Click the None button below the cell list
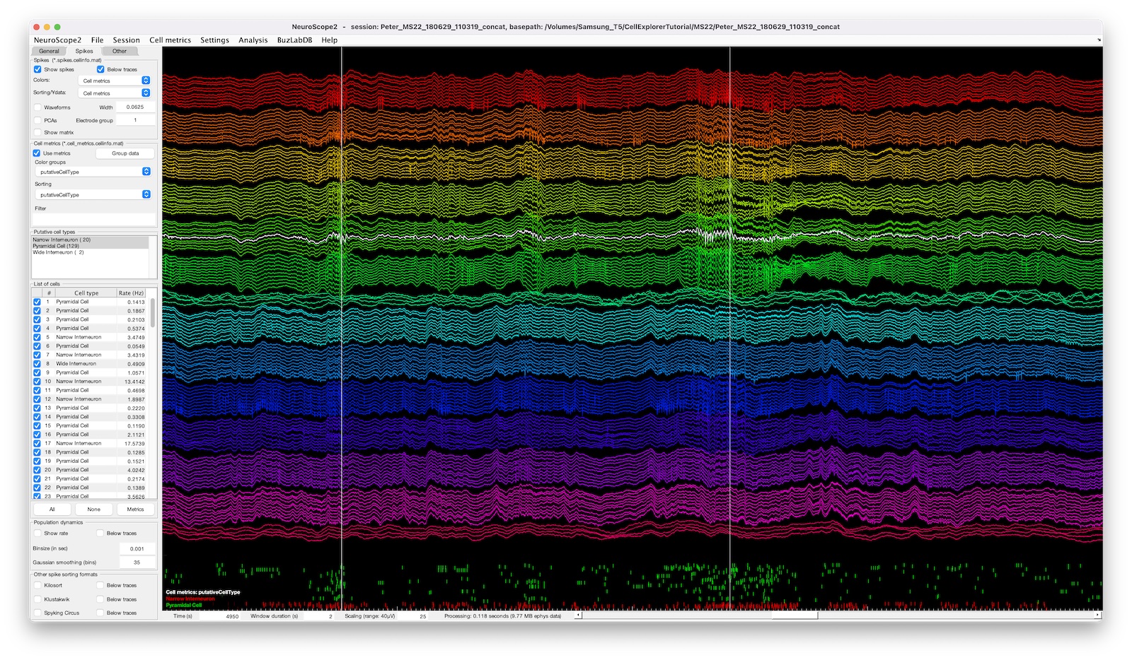The height and width of the screenshot is (660, 1132). [93, 509]
